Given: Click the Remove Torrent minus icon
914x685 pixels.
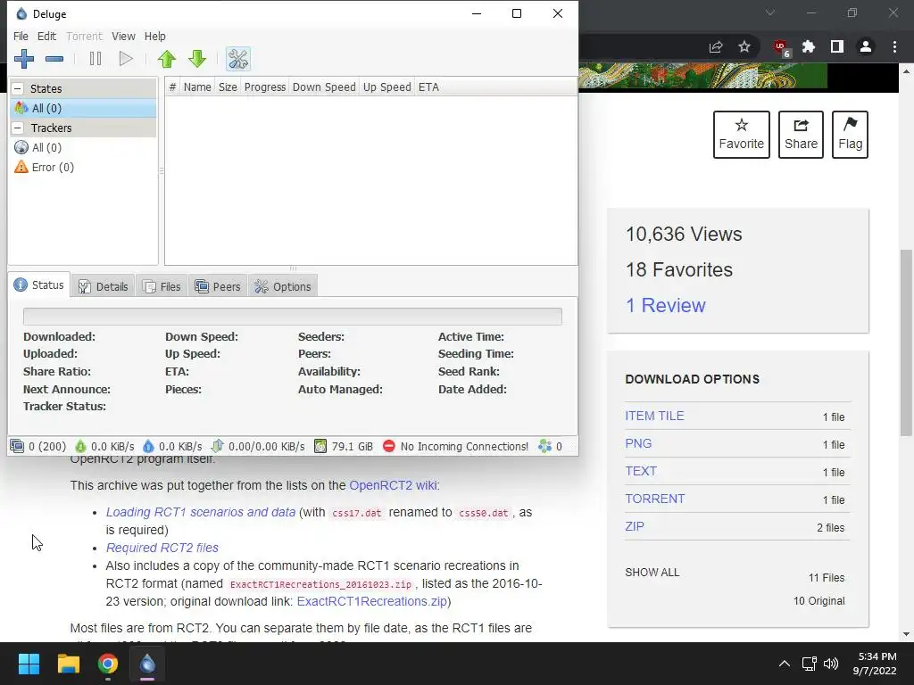Looking at the screenshot, I should pyautogui.click(x=54, y=59).
